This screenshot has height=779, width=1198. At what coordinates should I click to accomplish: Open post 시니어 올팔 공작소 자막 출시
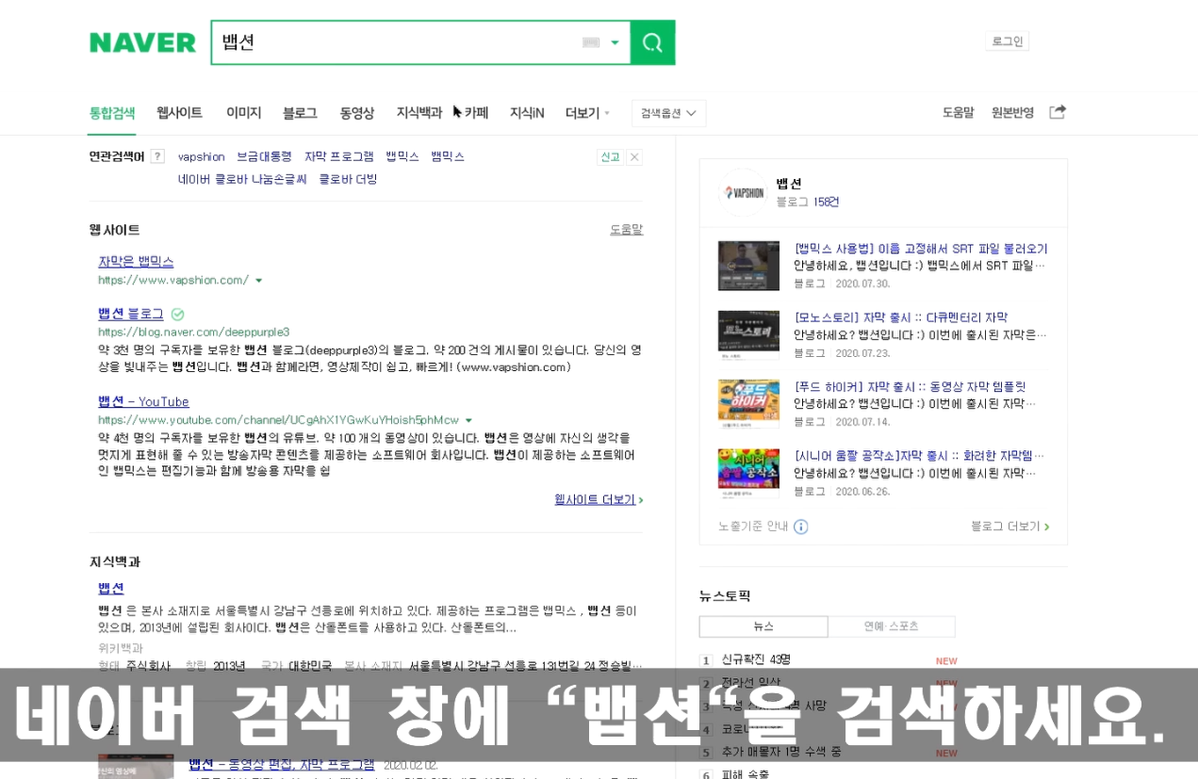(919, 456)
